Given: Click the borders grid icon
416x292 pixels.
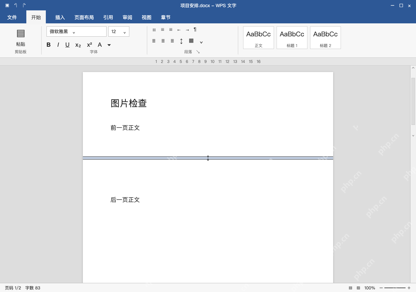Looking at the screenshot, I should point(191,41).
